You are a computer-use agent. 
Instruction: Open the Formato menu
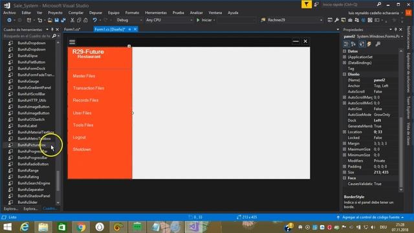[132, 13]
